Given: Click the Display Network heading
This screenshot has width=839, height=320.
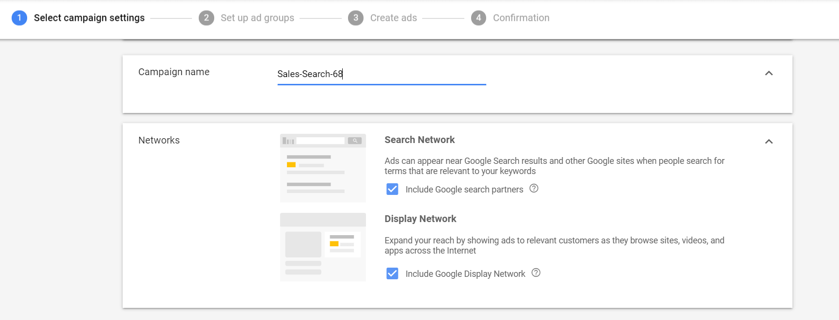Looking at the screenshot, I should (x=420, y=219).
